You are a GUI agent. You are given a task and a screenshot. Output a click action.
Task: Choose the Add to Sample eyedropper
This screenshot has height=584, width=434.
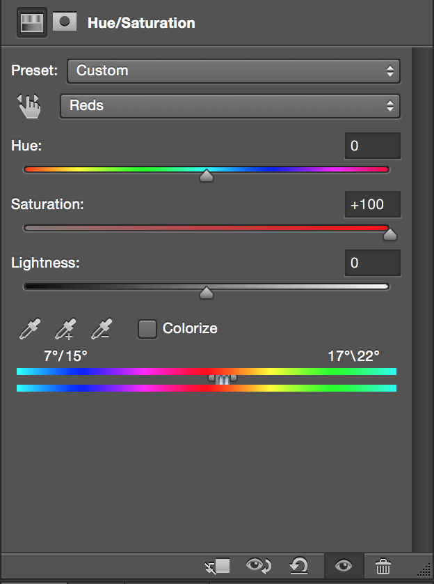point(66,328)
